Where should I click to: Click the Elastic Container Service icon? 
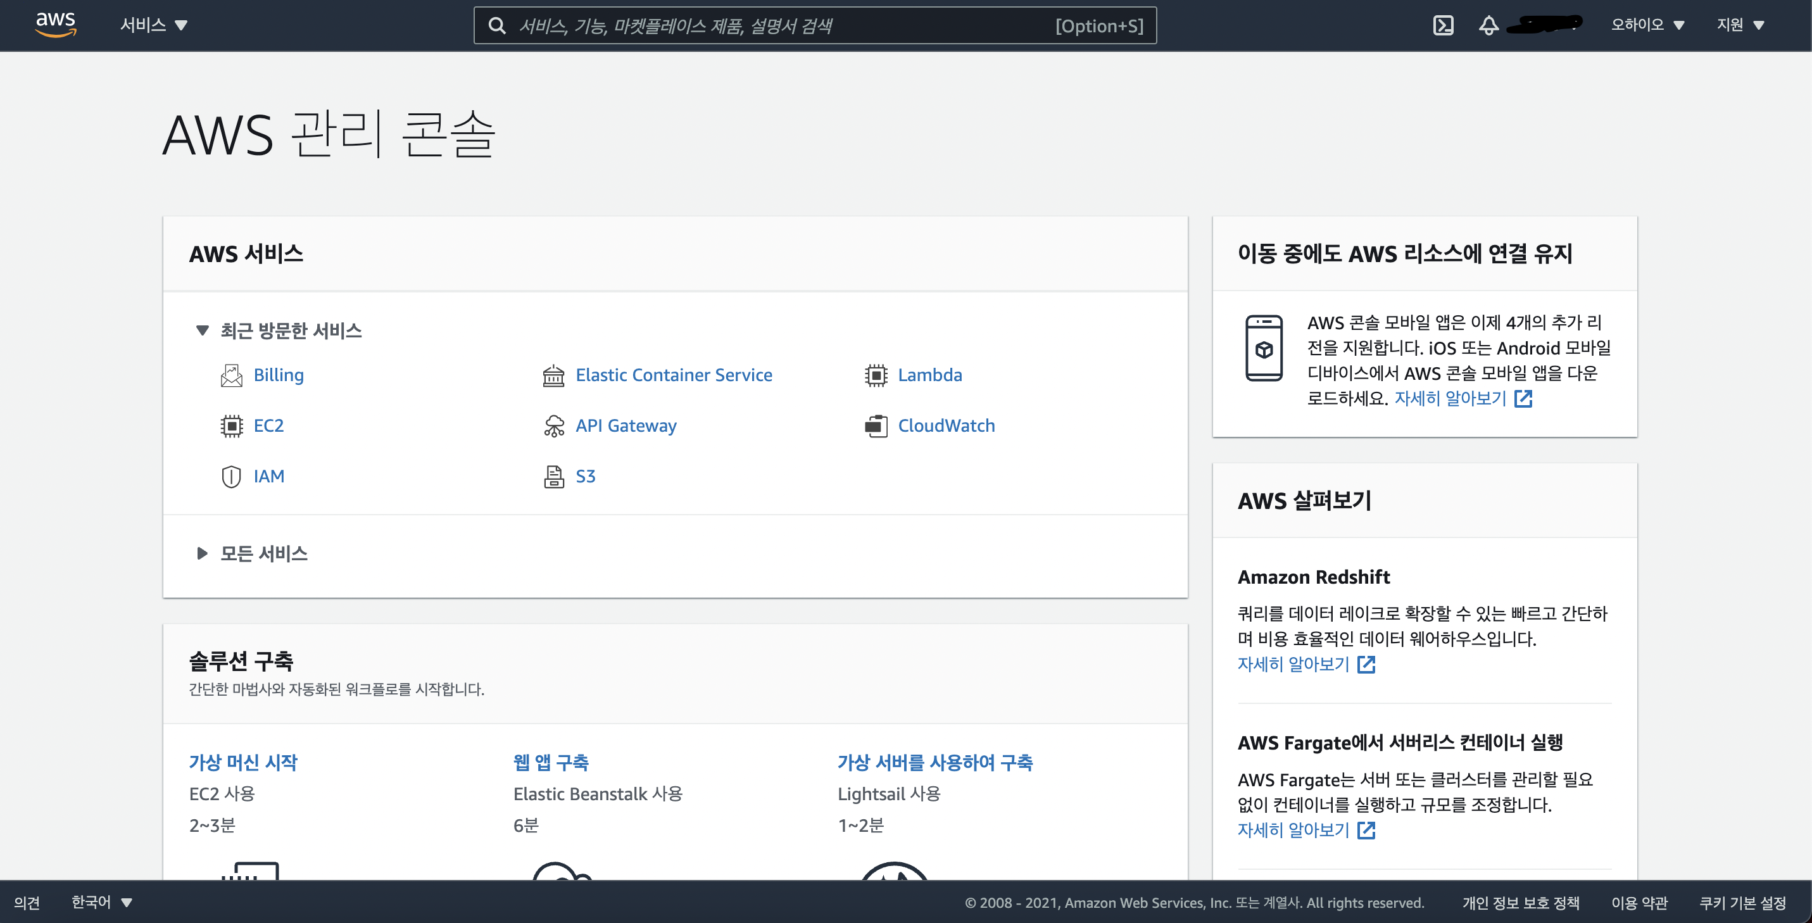pos(553,375)
